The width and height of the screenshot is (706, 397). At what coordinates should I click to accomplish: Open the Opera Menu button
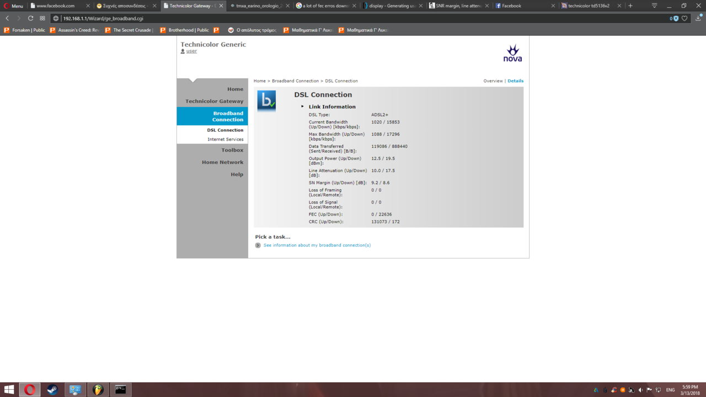point(13,6)
